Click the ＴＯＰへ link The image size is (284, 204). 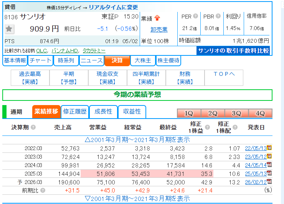point(224,74)
